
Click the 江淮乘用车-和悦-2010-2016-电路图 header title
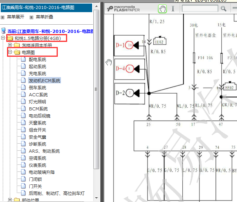click(x=38, y=7)
